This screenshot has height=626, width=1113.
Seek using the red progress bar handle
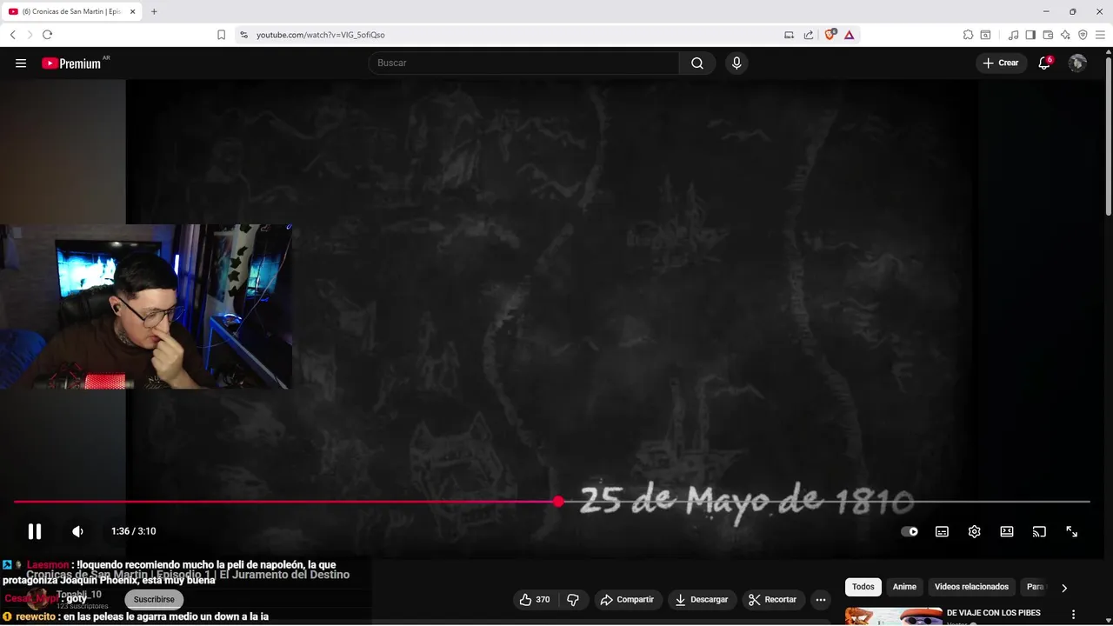(x=558, y=502)
